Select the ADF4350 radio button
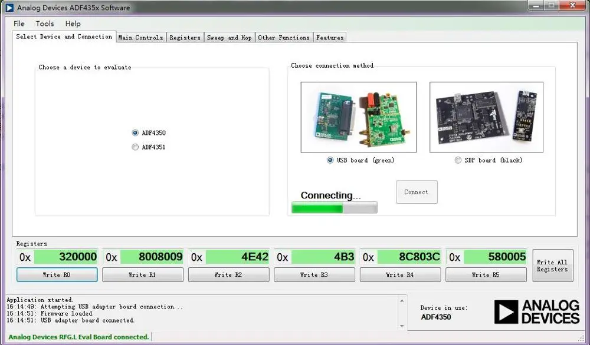 [135, 132]
